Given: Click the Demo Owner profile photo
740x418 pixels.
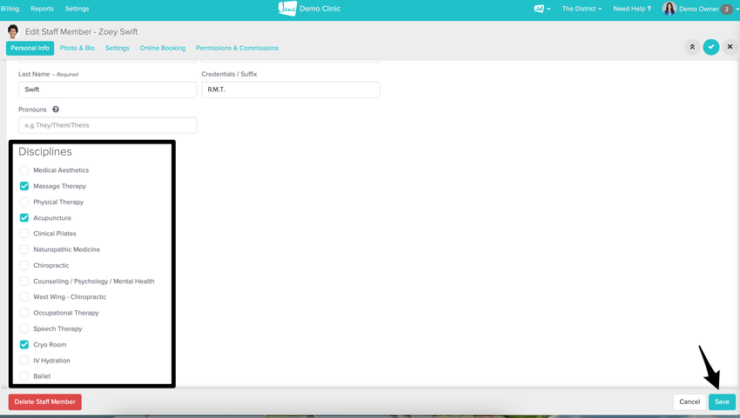Looking at the screenshot, I should click(x=669, y=9).
